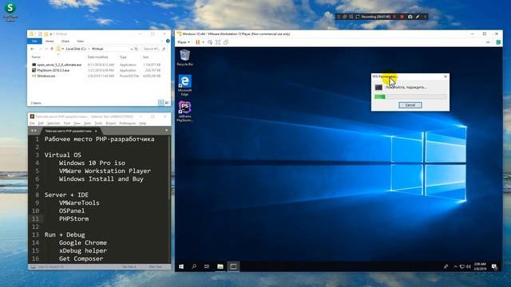Show hidden tray icons in the VM

pyautogui.click(x=455, y=266)
